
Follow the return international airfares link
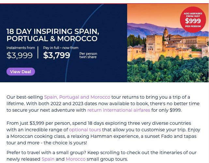click(119, 110)
